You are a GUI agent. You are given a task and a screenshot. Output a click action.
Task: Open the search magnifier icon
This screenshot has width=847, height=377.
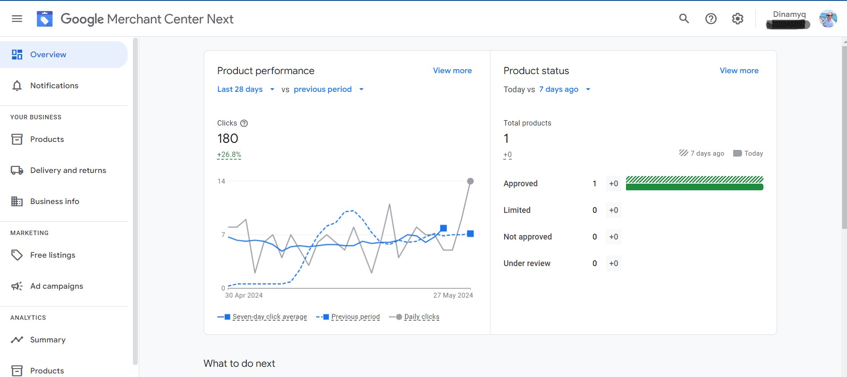coord(684,19)
